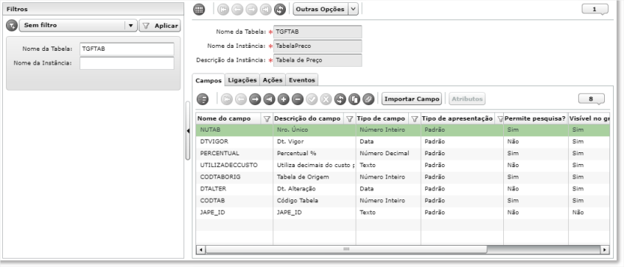Select the UTILIZADECCUSTO field row
624x267 pixels.
click(402, 165)
